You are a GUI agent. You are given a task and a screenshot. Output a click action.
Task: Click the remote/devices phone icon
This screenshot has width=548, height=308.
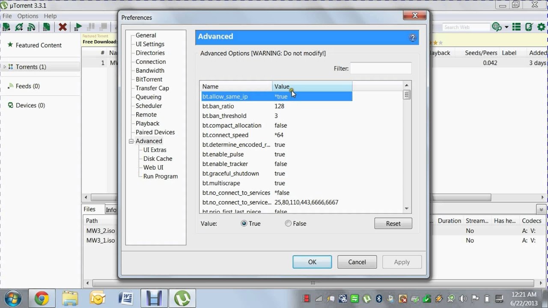click(529, 27)
